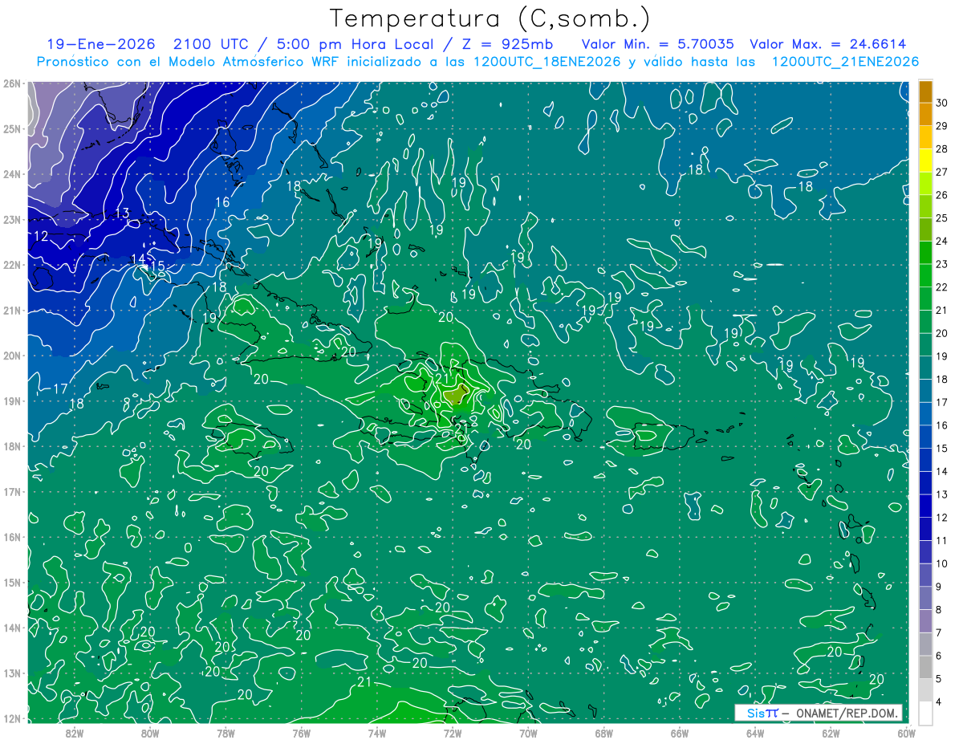
Task: Click the "13" contour label on the map
Action: pyautogui.click(x=122, y=213)
